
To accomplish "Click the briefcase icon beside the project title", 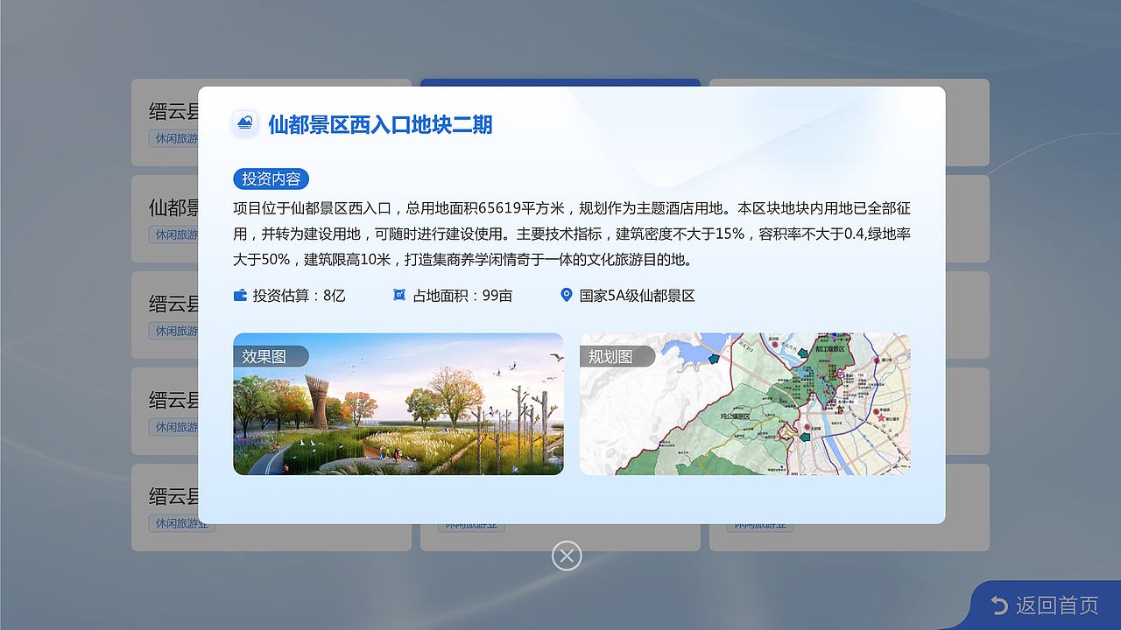I will 244,122.
